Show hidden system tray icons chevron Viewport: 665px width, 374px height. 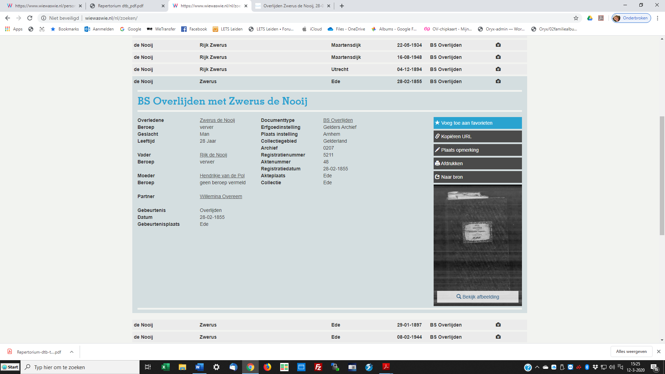[x=537, y=367]
